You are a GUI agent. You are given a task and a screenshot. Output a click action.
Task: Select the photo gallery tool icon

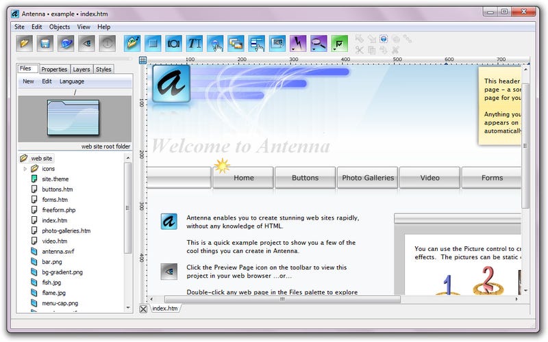click(236, 43)
